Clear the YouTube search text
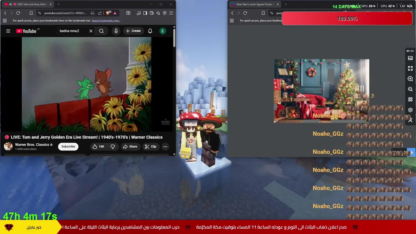This screenshot has height=234, width=416. pos(91,31)
